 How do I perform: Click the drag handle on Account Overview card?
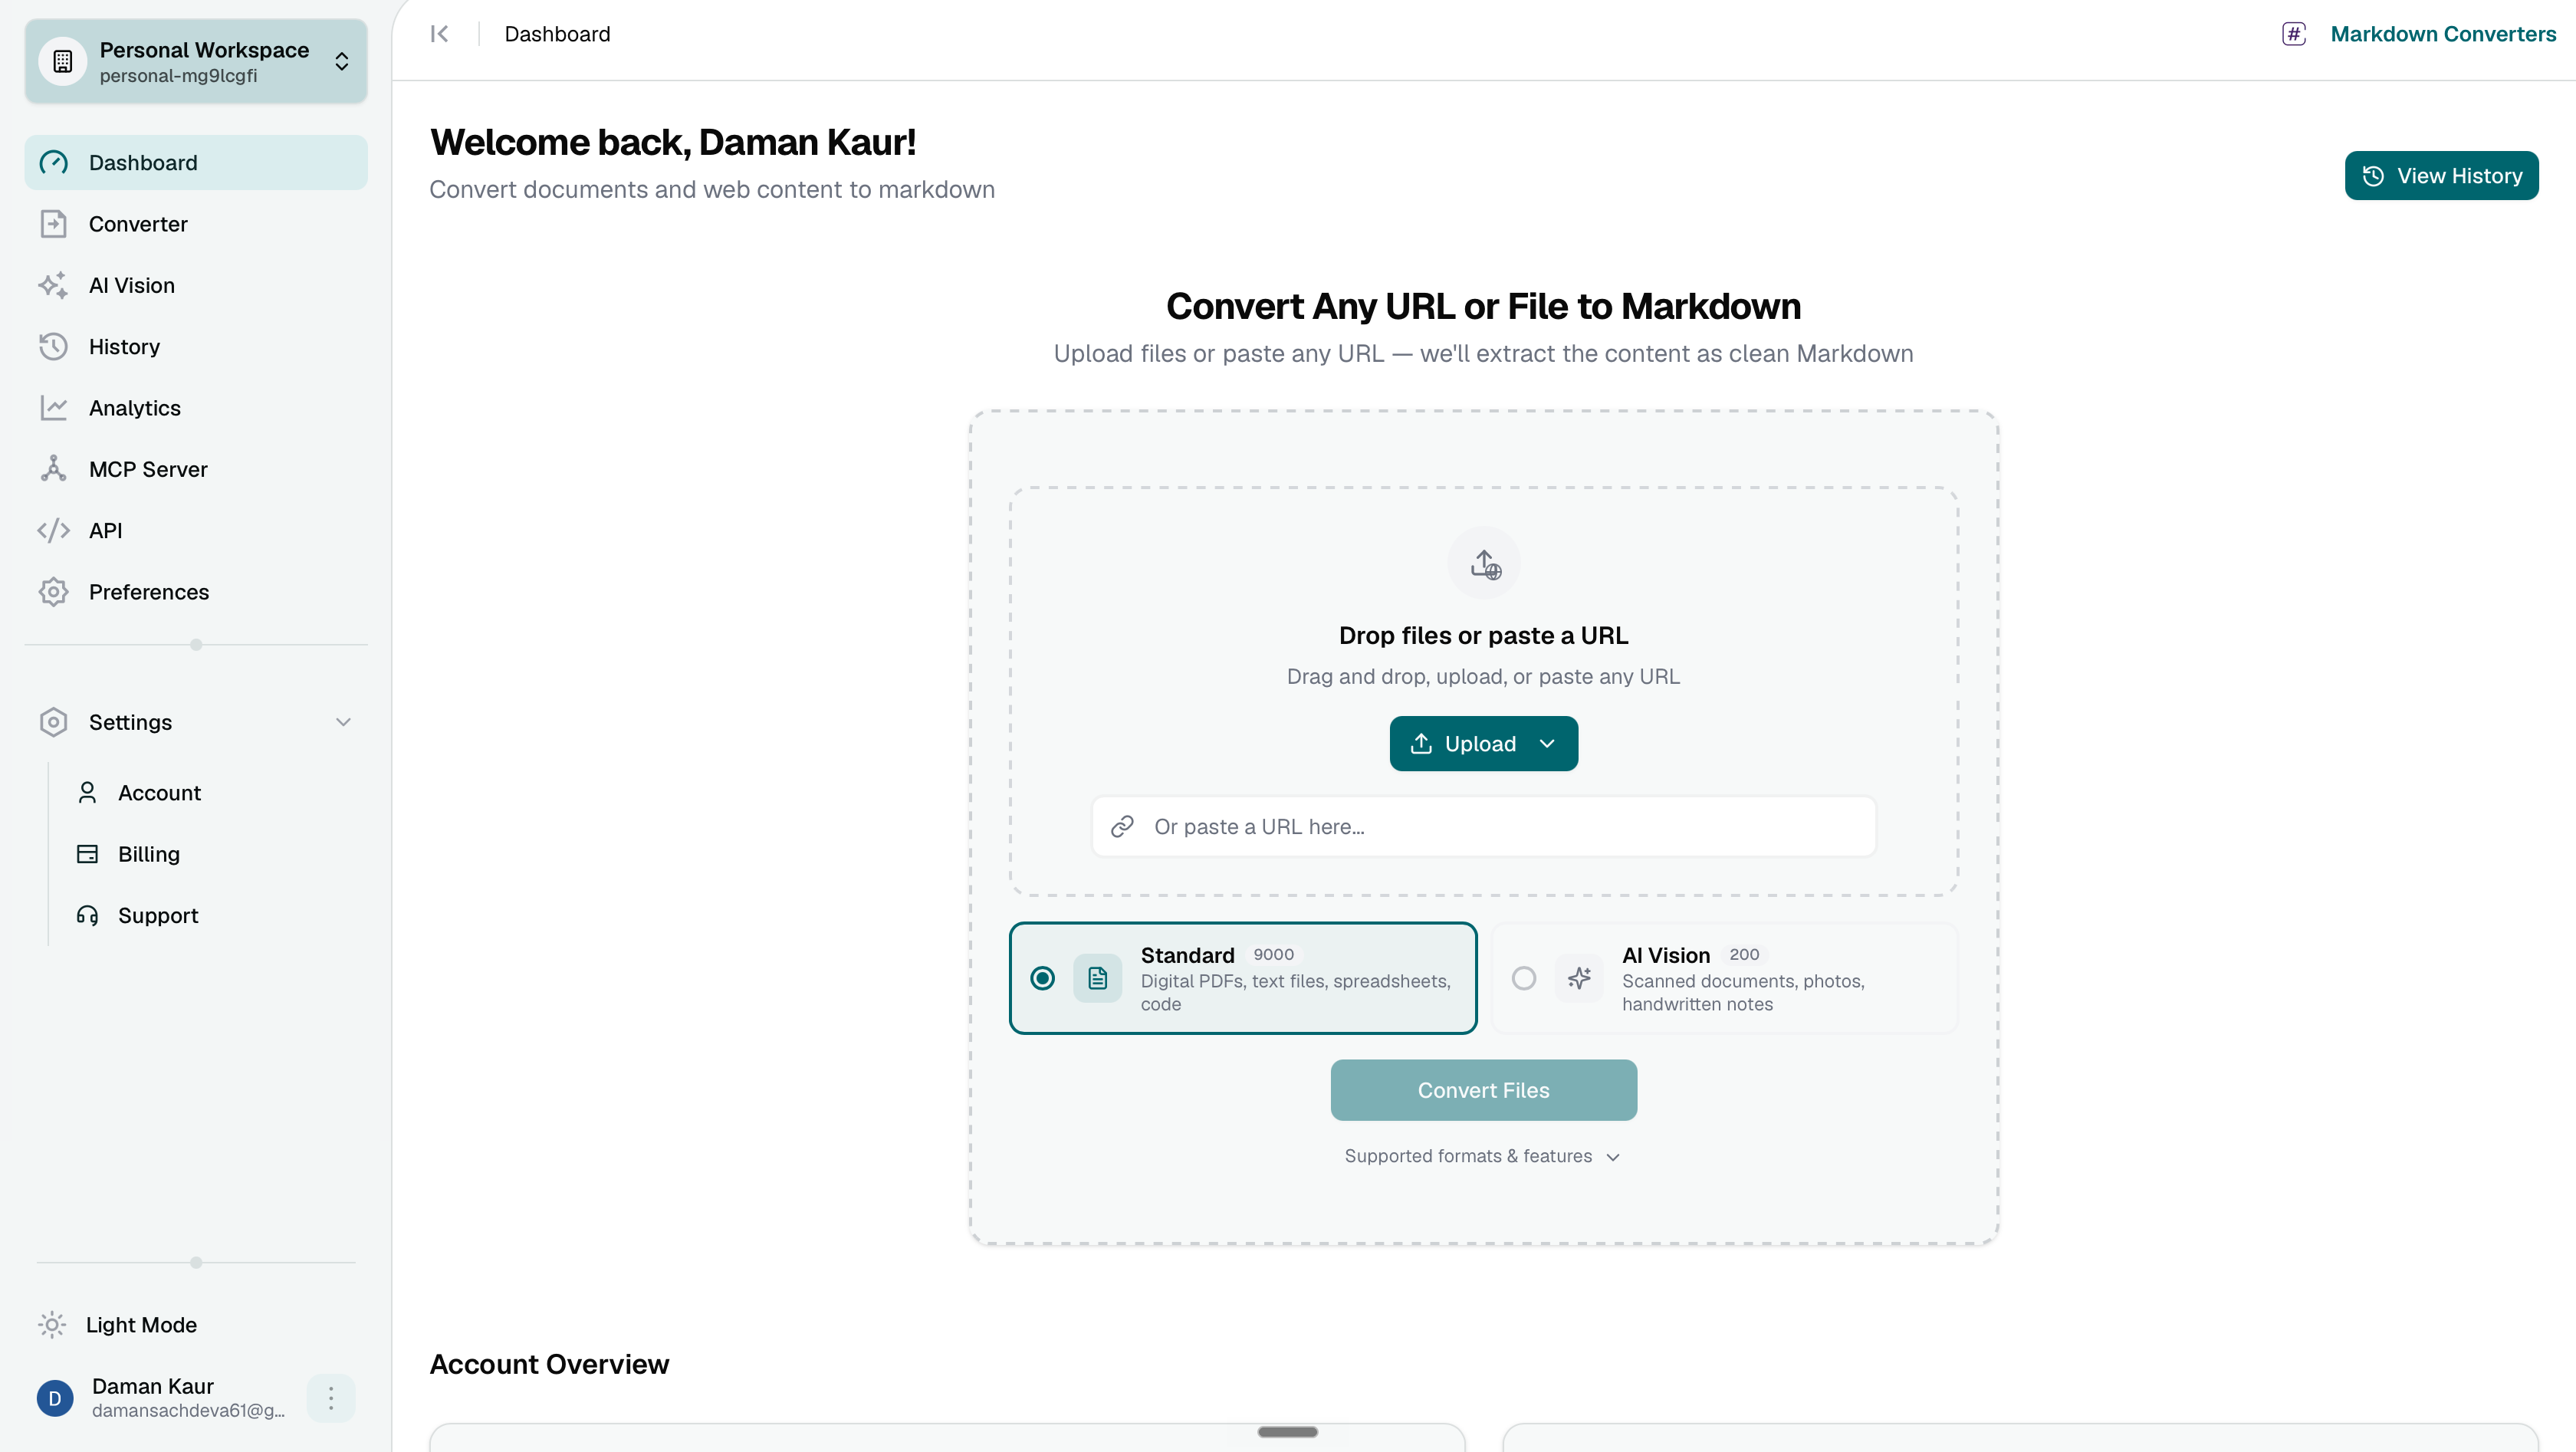click(x=1287, y=1432)
